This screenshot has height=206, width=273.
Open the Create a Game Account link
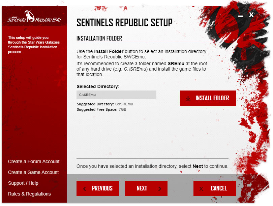[33, 172]
